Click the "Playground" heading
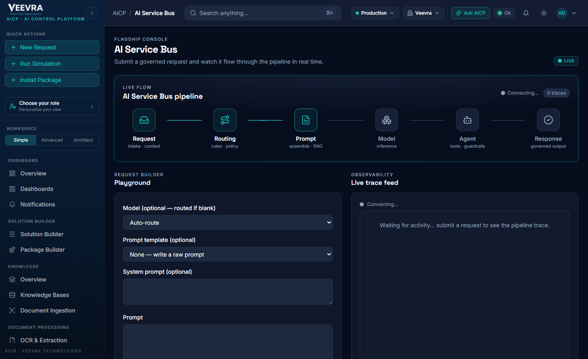Viewport: 588px width, 359px height. click(x=132, y=183)
